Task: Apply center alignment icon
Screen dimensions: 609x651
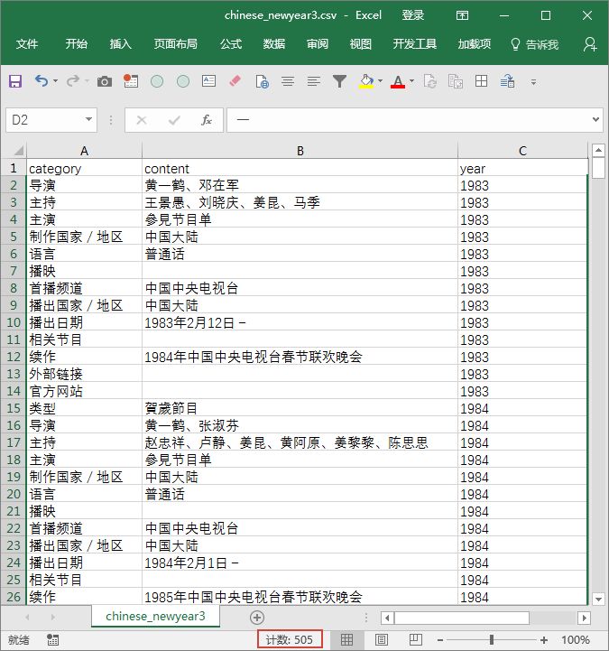Action: point(288,81)
